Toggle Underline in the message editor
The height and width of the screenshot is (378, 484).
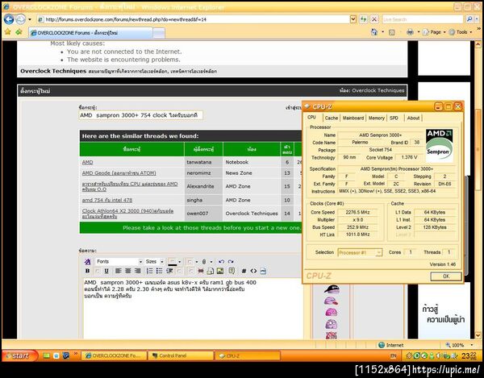point(106,271)
